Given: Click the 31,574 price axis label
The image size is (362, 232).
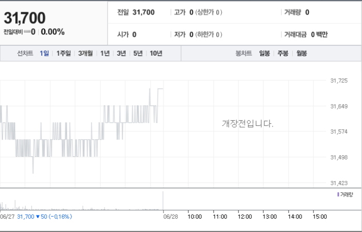Looking at the screenshot, I should (339, 131).
